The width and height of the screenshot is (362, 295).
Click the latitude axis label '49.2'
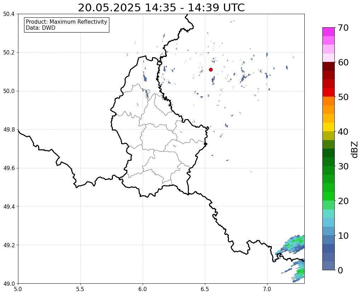point(9,245)
